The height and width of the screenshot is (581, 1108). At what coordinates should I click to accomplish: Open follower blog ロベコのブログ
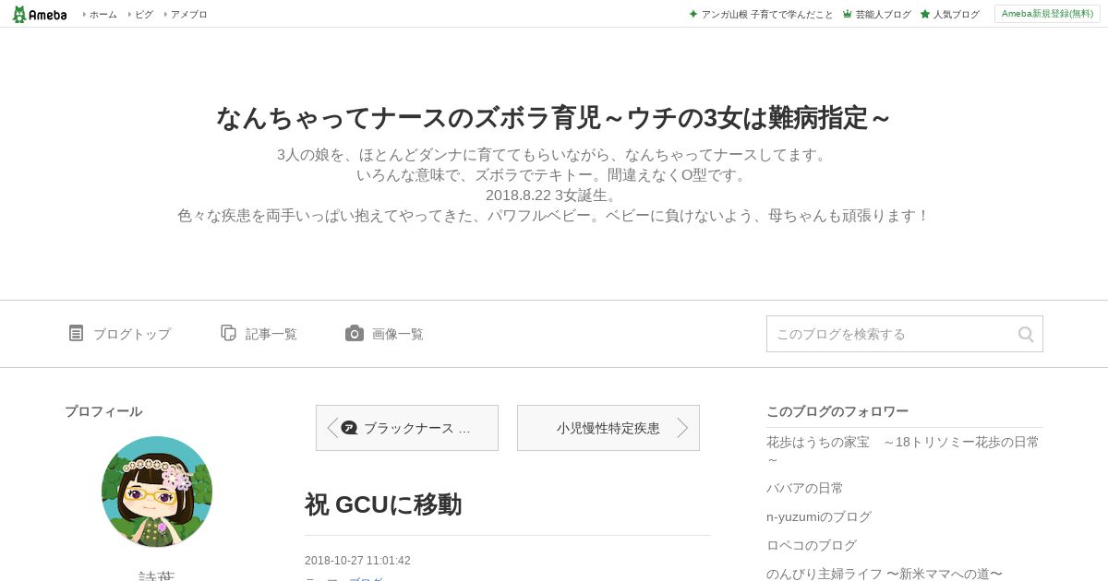(812, 545)
